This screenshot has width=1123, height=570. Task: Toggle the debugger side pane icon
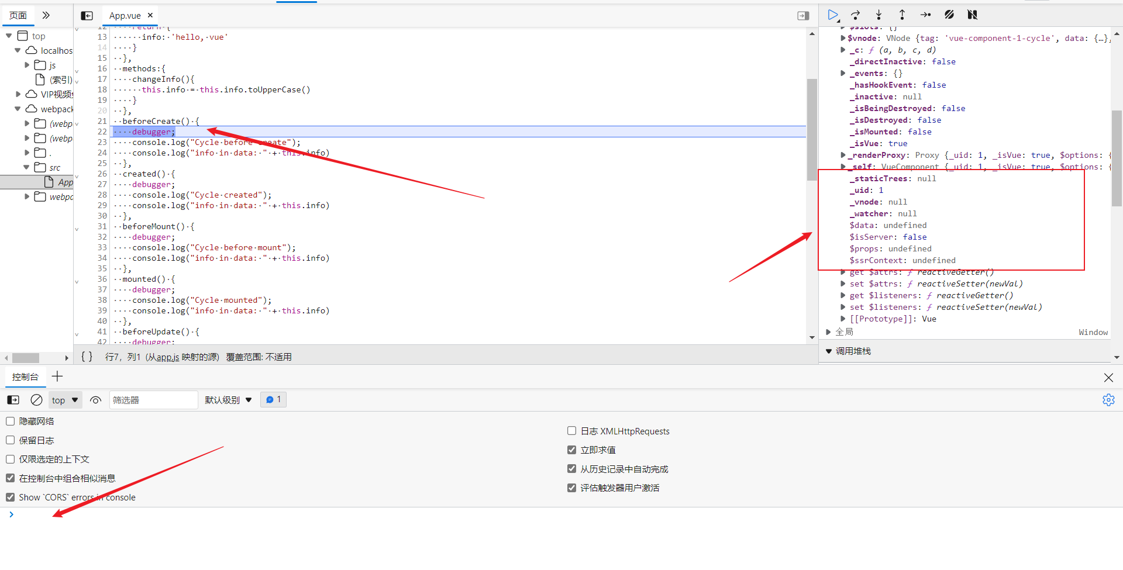click(x=803, y=16)
